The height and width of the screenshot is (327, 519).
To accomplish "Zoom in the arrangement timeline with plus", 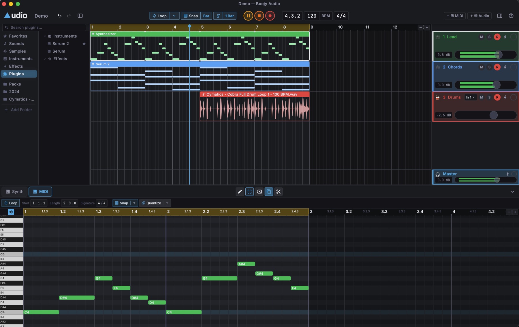I will [427, 27].
